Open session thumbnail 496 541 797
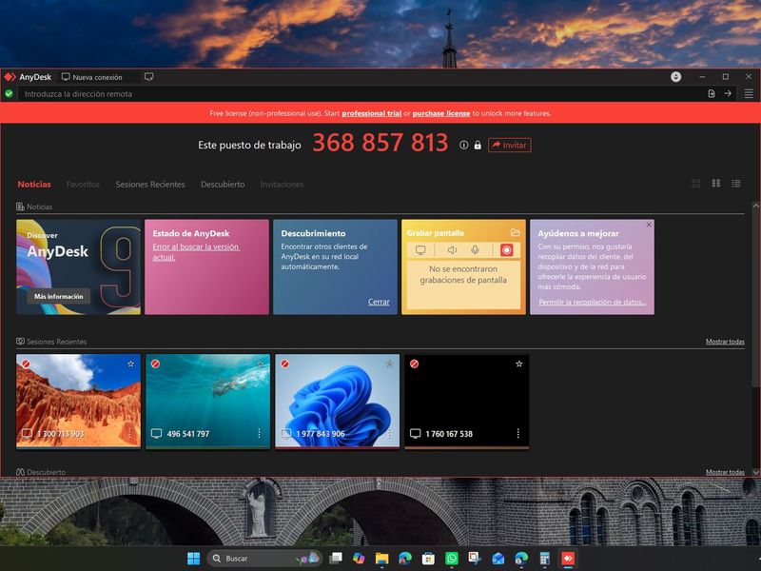The height and width of the screenshot is (571, 761). (x=207, y=401)
